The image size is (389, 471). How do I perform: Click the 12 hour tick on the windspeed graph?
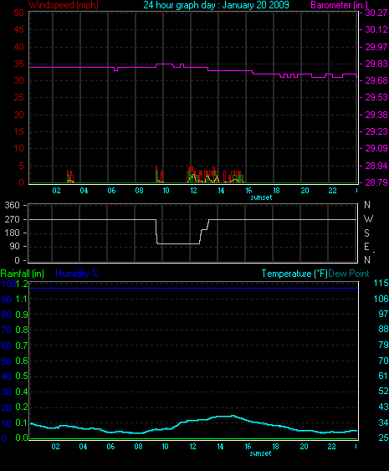point(193,191)
